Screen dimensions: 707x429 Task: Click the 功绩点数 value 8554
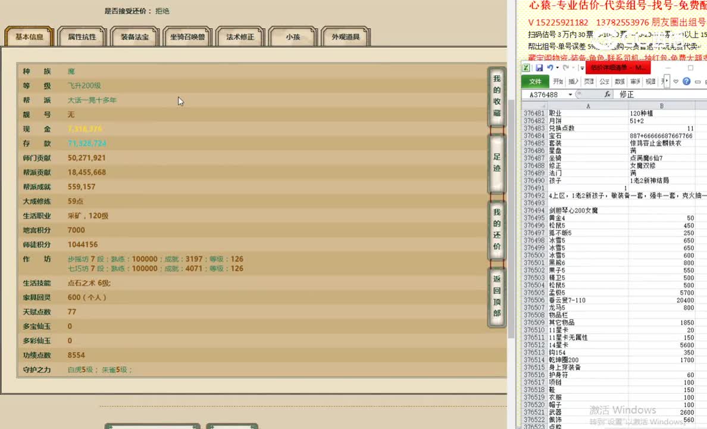76,355
